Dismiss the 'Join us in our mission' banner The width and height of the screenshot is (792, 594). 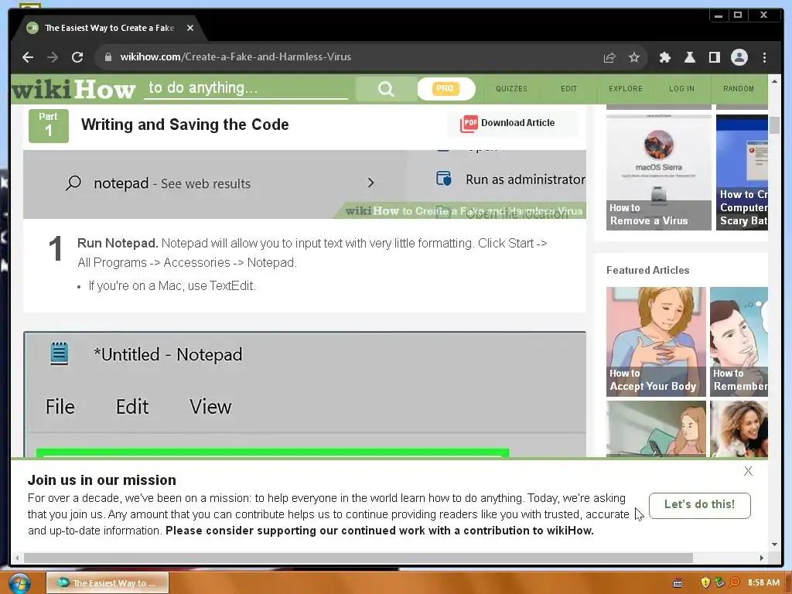pos(748,471)
